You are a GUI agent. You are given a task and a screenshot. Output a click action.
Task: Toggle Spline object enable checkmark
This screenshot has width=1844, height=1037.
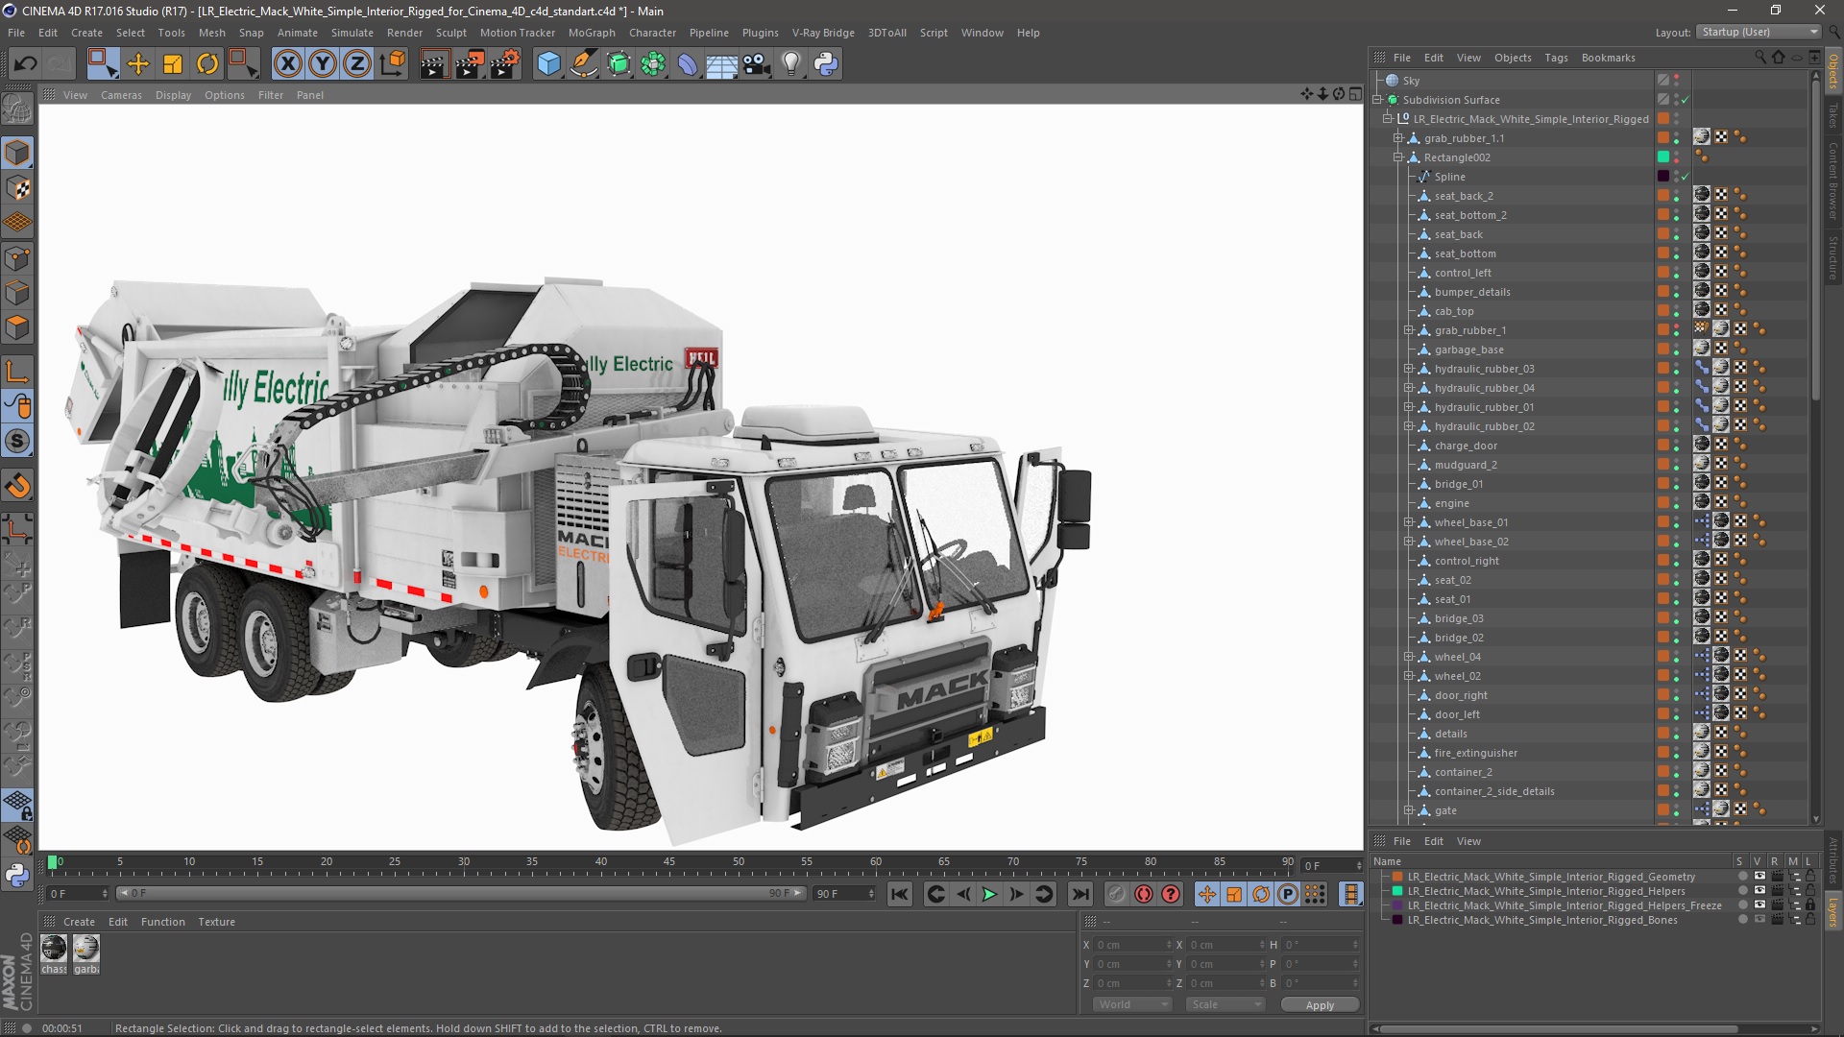click(x=1686, y=177)
